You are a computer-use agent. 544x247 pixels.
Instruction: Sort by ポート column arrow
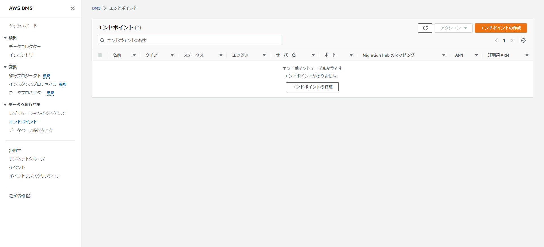tap(351, 55)
